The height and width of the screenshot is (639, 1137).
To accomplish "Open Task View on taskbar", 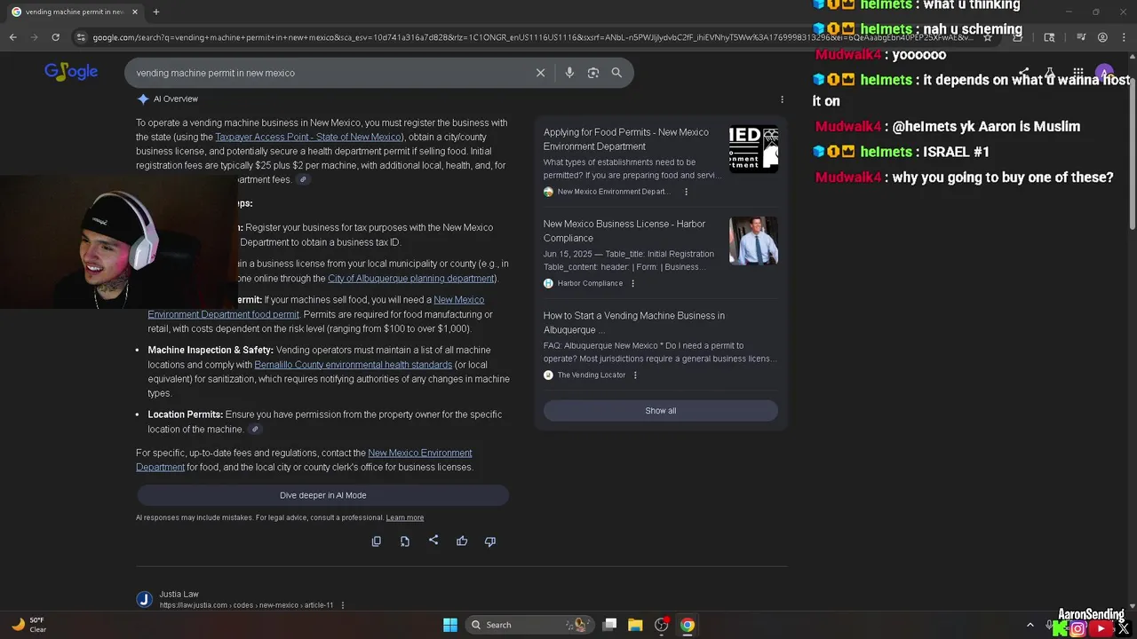I will pos(609,625).
